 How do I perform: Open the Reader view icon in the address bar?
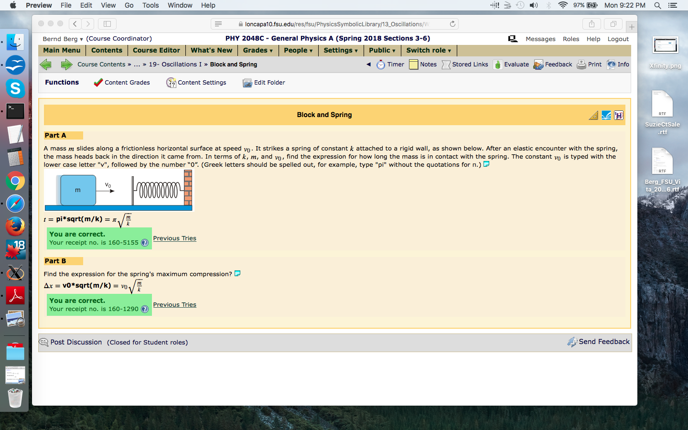pyautogui.click(x=218, y=24)
